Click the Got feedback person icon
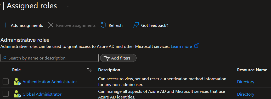The height and width of the screenshot is (99, 271). pos(136,25)
